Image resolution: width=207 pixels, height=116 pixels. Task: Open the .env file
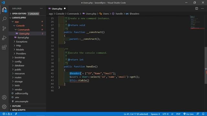pyautogui.click(x=27, y=97)
